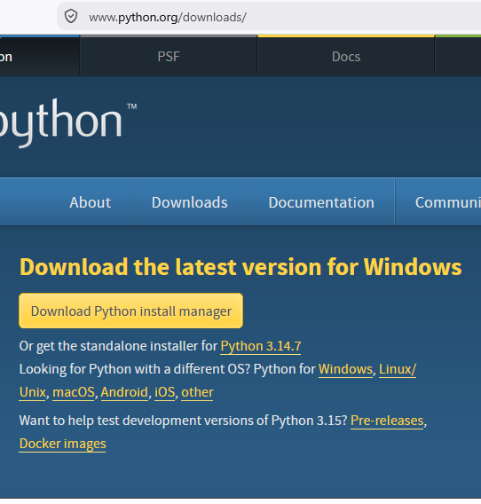Image resolution: width=481 pixels, height=504 pixels.
Task: Open the Documentation menu
Action: tap(321, 202)
